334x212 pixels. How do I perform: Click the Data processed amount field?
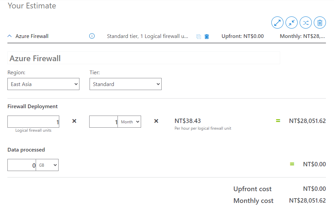22,165
